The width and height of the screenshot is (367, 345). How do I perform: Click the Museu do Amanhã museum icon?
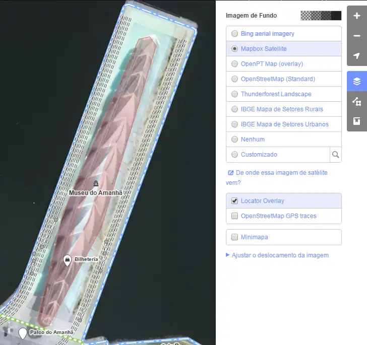click(x=96, y=184)
